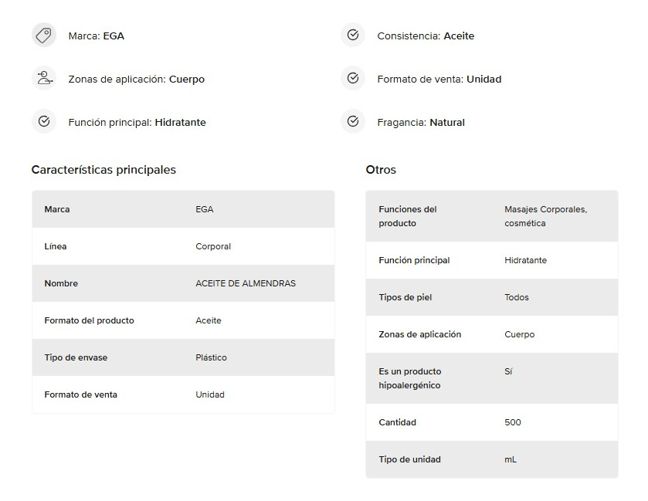Screen dimensions: 648x501
Task: Click the price tag icon beside Marca
Action: [x=44, y=36]
